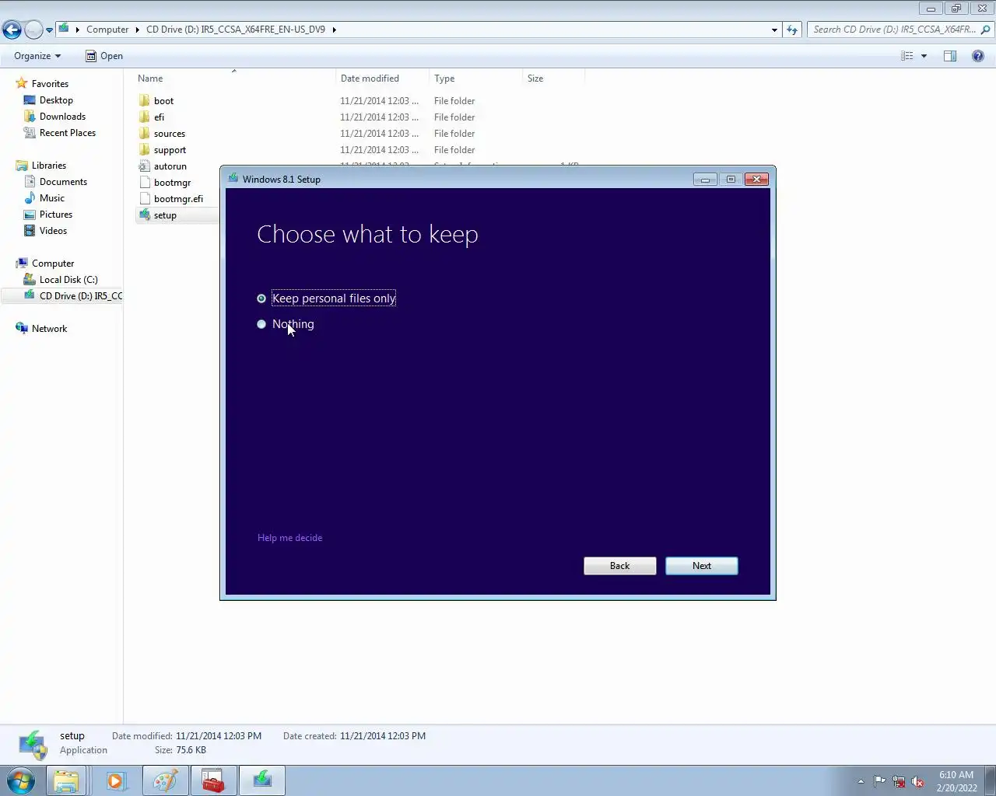996x796 pixels.
Task: Select Computer in the navigation pane
Action: pos(52,264)
